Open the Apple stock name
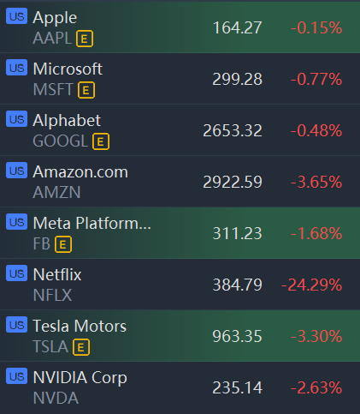The image size is (360, 414). point(55,18)
